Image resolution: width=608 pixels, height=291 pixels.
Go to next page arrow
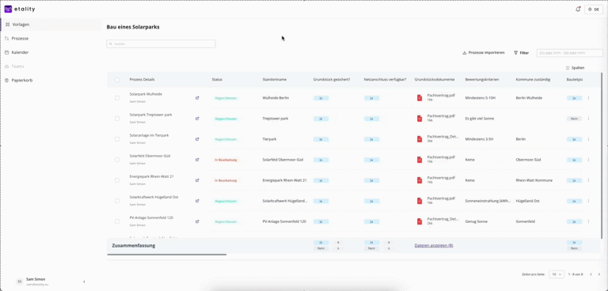[x=598, y=274]
